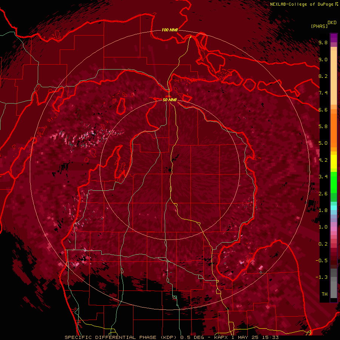The width and height of the screenshot is (340, 340).
Task: Select the 0.2 scale label
Action: coord(323,244)
